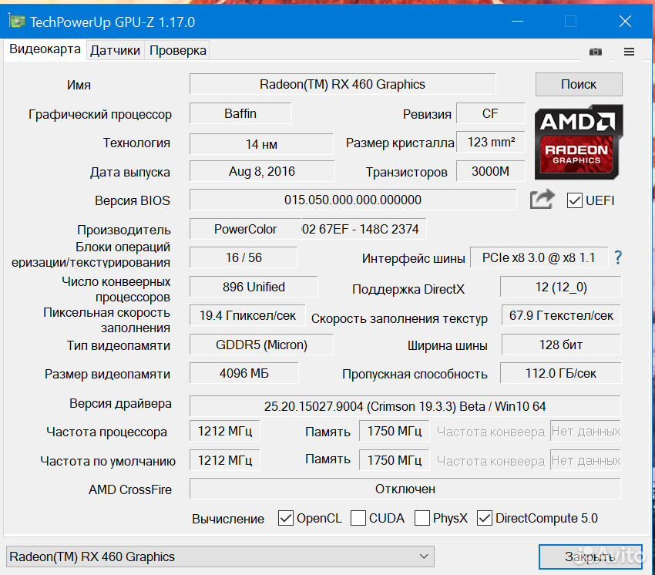Click the AMD Radeon Graphics logo
Image resolution: width=655 pixels, height=575 pixels.
(x=579, y=142)
